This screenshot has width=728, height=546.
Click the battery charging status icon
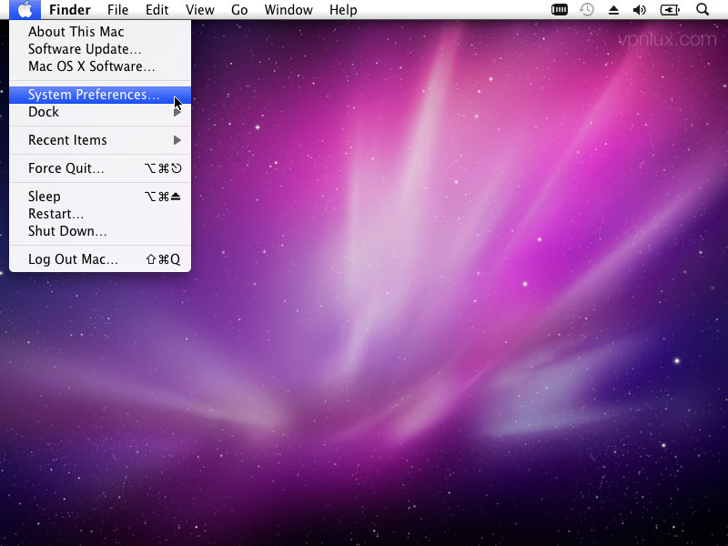click(670, 10)
